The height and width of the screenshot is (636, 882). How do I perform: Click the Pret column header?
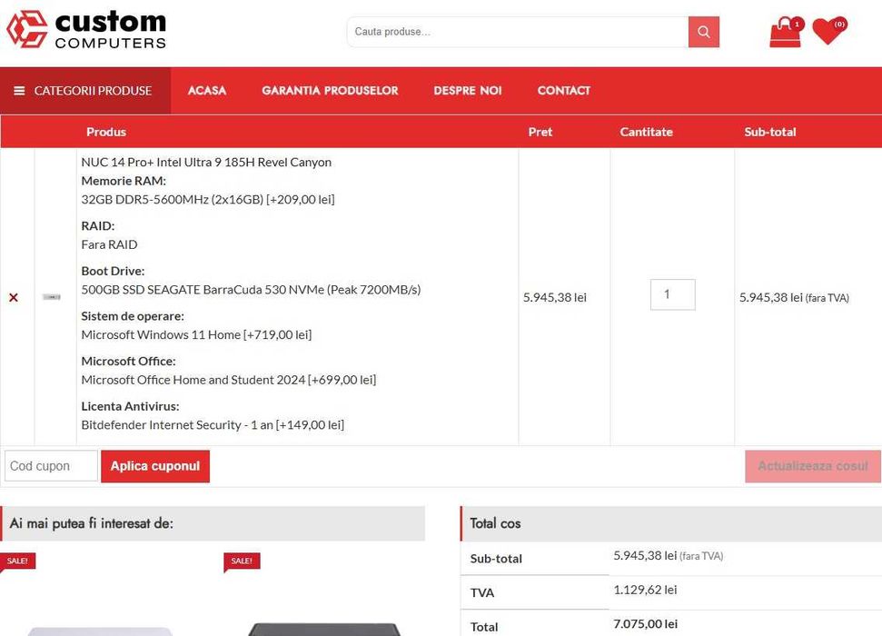[x=540, y=133]
